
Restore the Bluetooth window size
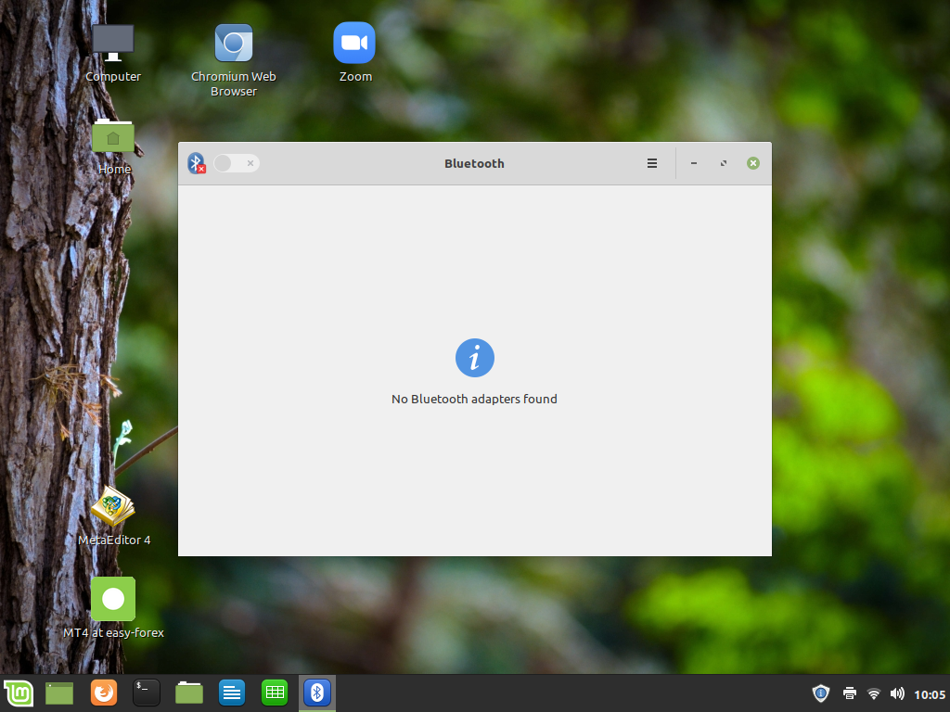(x=724, y=163)
